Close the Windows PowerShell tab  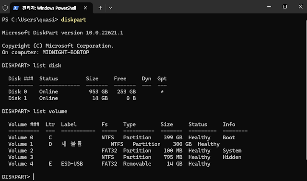coord(85,8)
